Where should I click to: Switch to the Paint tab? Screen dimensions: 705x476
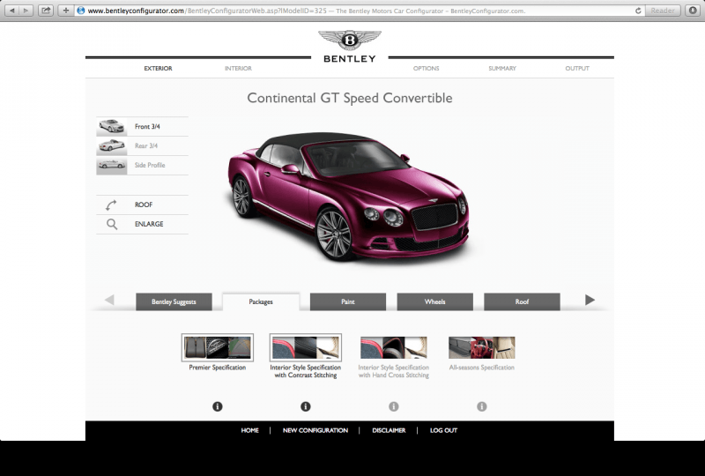point(348,301)
